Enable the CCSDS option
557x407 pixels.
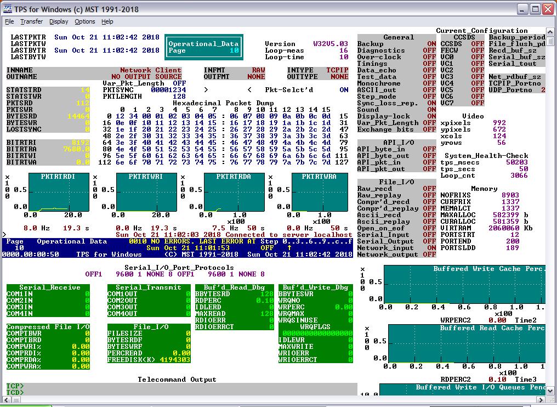[478, 44]
